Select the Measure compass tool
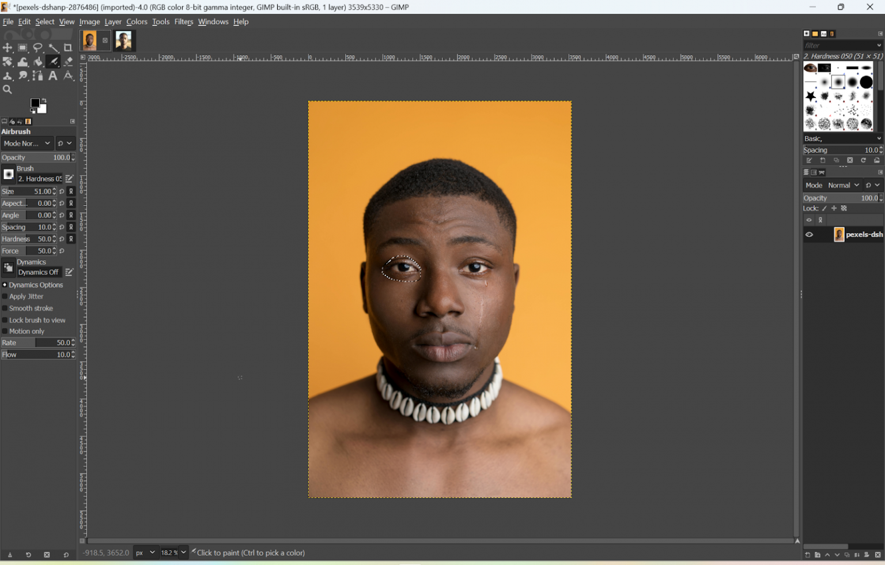 pos(69,76)
